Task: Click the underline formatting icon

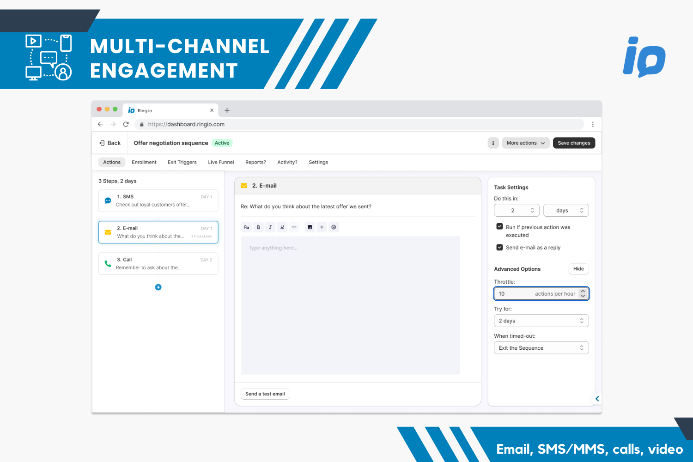Action: click(282, 227)
